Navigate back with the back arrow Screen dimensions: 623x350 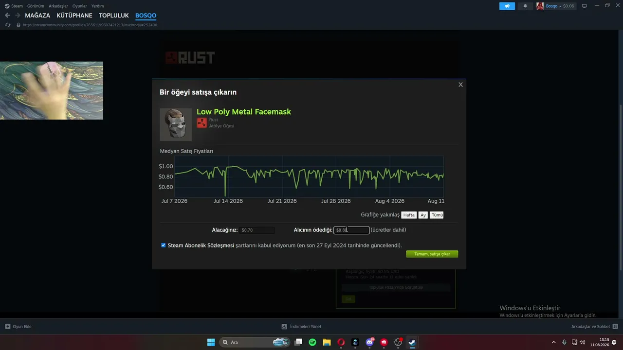[7, 16]
